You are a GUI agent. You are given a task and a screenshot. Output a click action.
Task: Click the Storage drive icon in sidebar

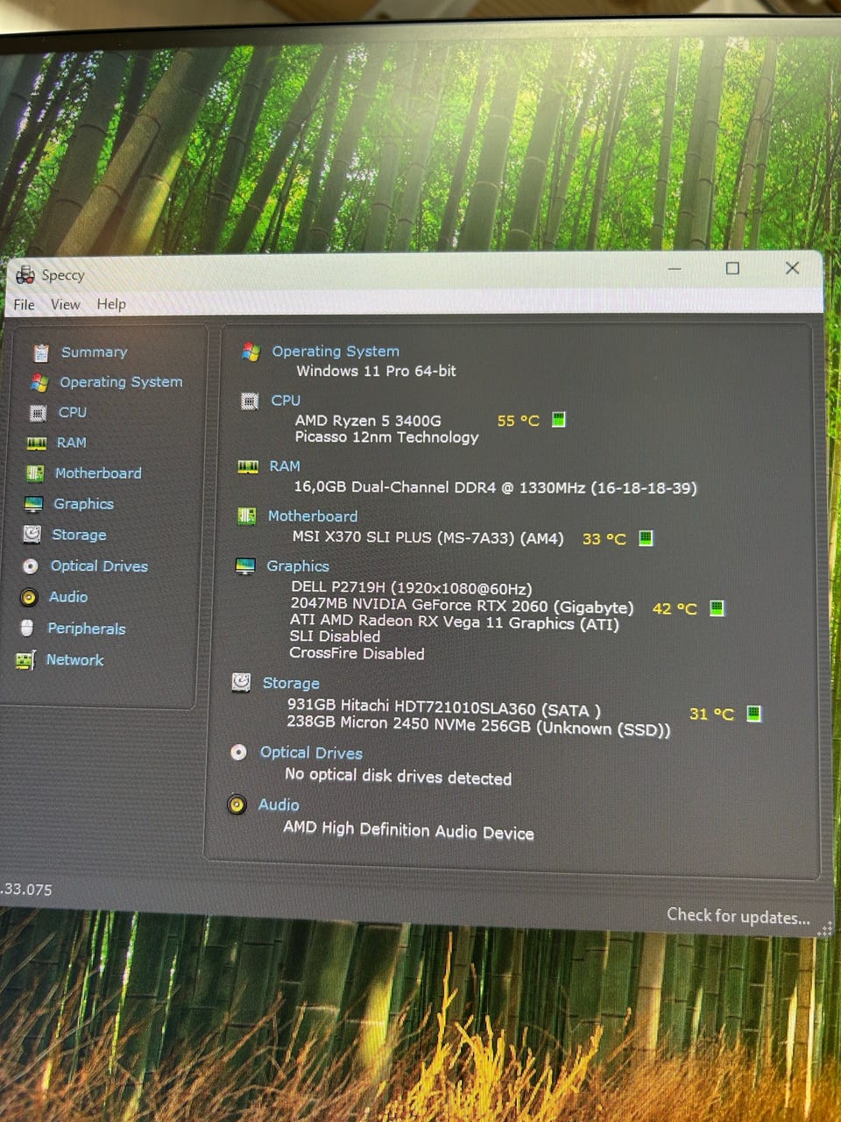pos(32,535)
